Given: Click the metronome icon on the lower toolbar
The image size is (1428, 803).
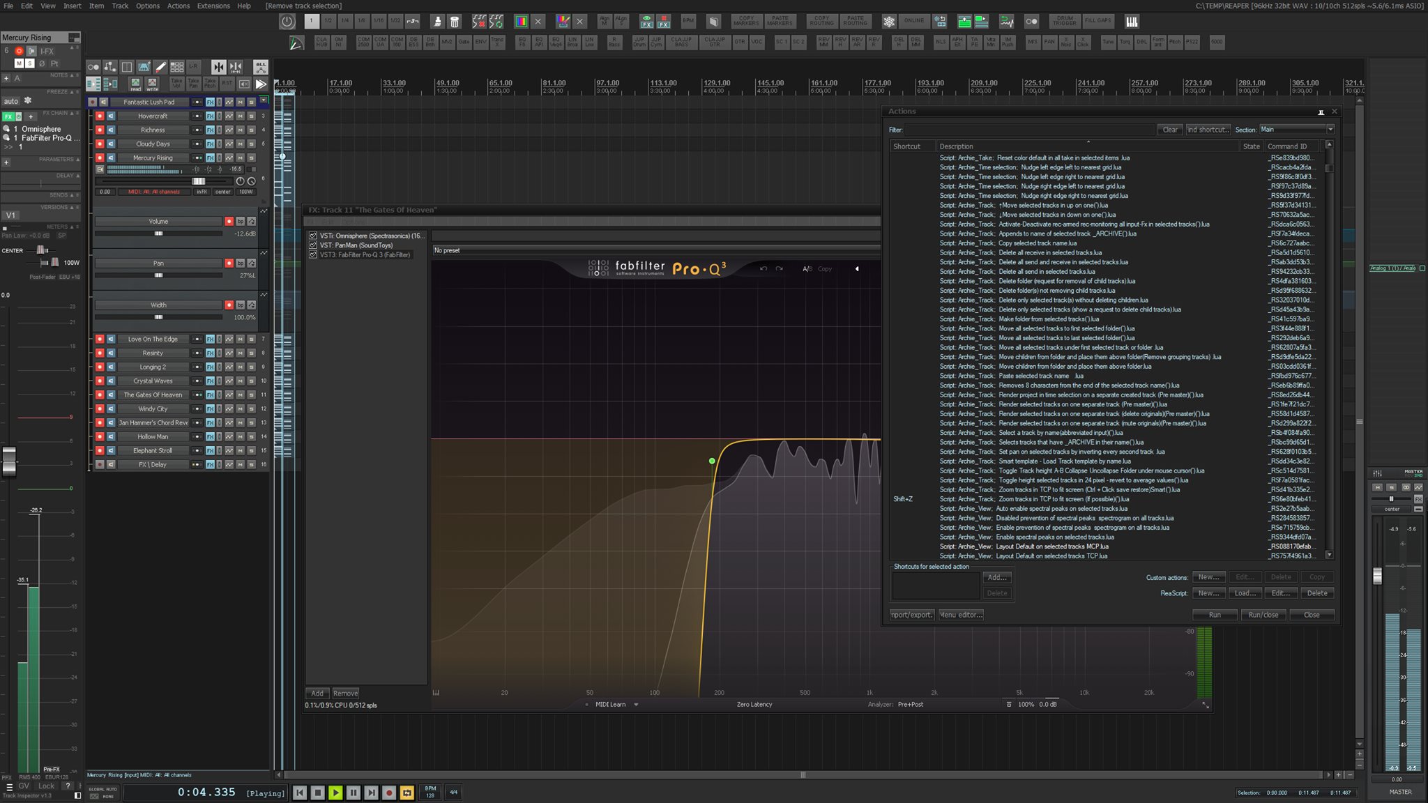Looking at the screenshot, I should coord(296,43).
